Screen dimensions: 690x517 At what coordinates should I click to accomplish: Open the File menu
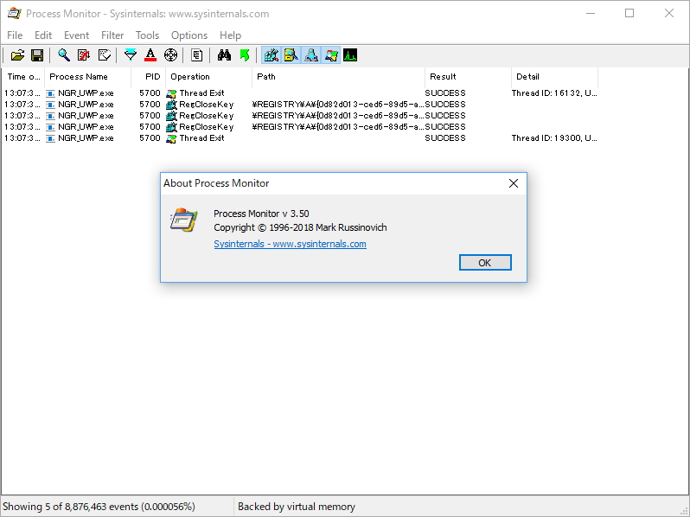pyautogui.click(x=15, y=35)
